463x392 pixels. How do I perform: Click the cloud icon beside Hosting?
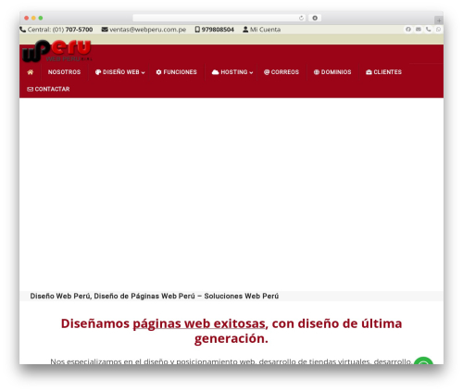(215, 72)
